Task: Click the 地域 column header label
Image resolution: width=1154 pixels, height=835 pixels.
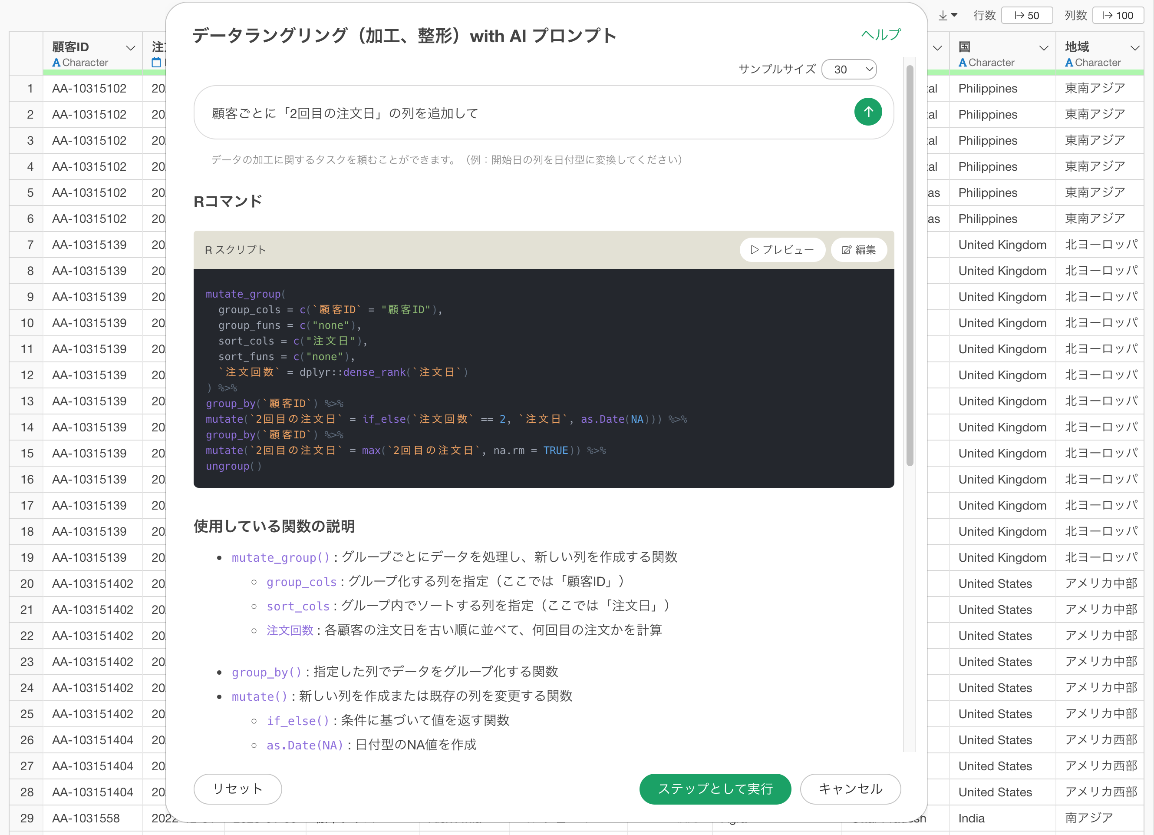Action: 1077,47
